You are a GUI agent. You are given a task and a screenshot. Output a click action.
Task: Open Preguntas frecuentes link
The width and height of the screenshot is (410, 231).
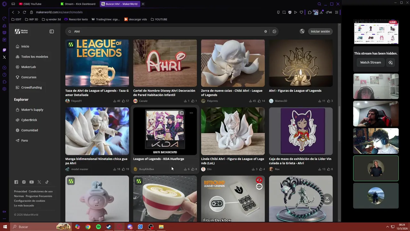pyautogui.click(x=39, y=196)
